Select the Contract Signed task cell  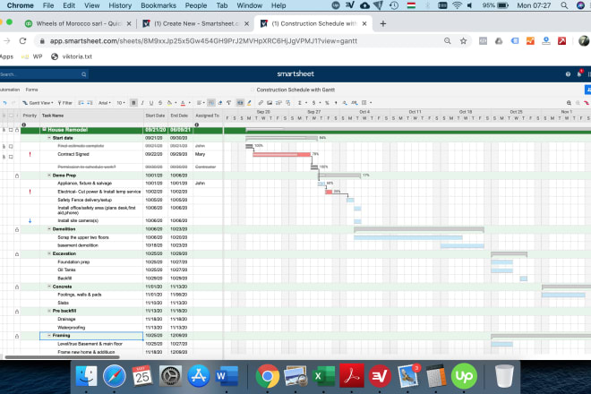point(76,154)
